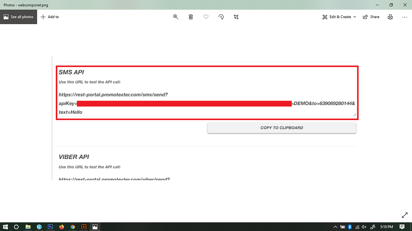Check battery status icon
Screen dimensions: 412x231
(343, 227)
